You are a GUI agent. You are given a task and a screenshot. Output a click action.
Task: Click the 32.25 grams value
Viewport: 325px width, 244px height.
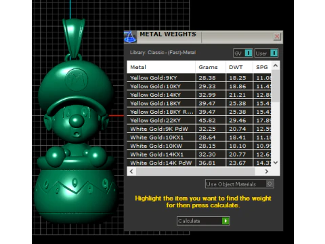tap(207, 129)
